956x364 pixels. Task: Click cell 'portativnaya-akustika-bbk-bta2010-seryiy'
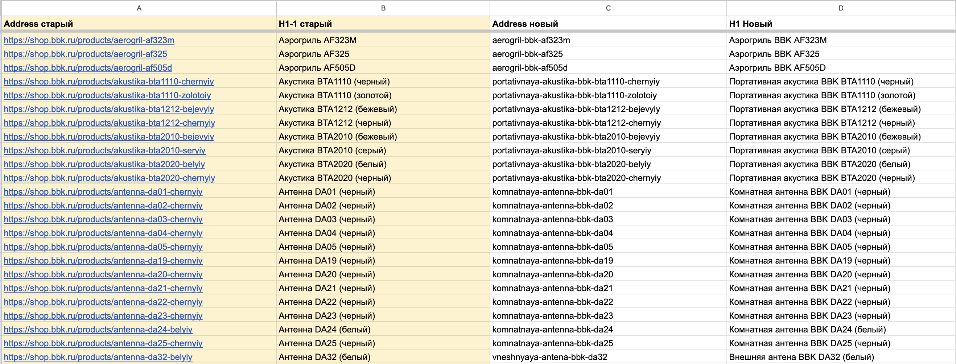(x=608, y=150)
